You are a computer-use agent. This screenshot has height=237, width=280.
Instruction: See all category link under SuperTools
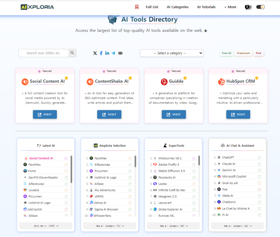(x=174, y=226)
